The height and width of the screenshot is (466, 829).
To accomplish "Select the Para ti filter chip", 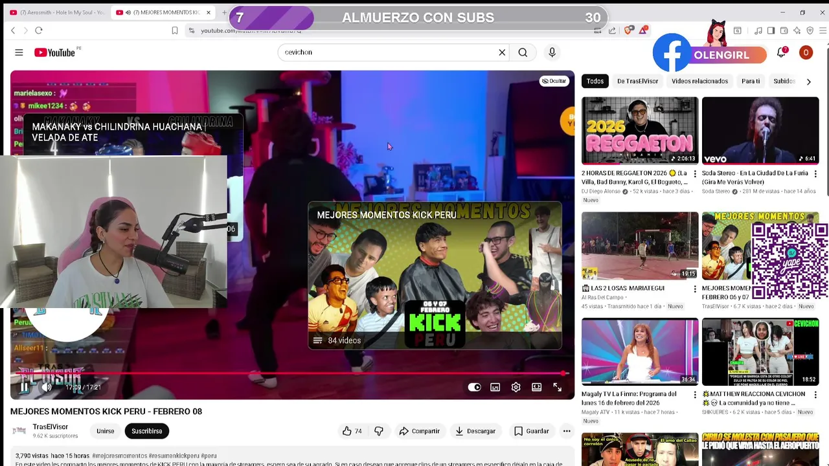I will pos(751,81).
